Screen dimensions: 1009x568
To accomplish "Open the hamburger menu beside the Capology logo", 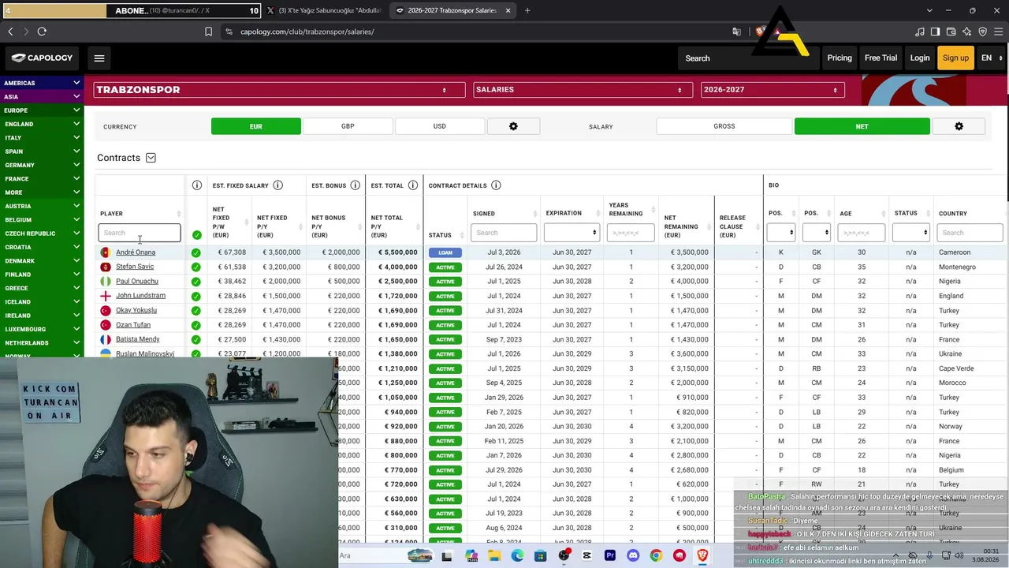I will pos(99,58).
